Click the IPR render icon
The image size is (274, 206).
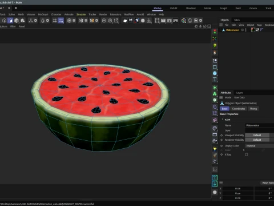(x=176, y=21)
